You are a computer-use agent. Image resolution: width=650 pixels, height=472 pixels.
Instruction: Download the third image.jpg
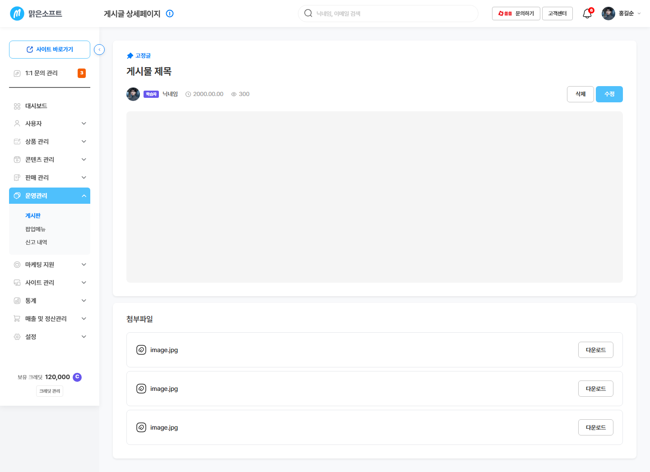point(596,427)
